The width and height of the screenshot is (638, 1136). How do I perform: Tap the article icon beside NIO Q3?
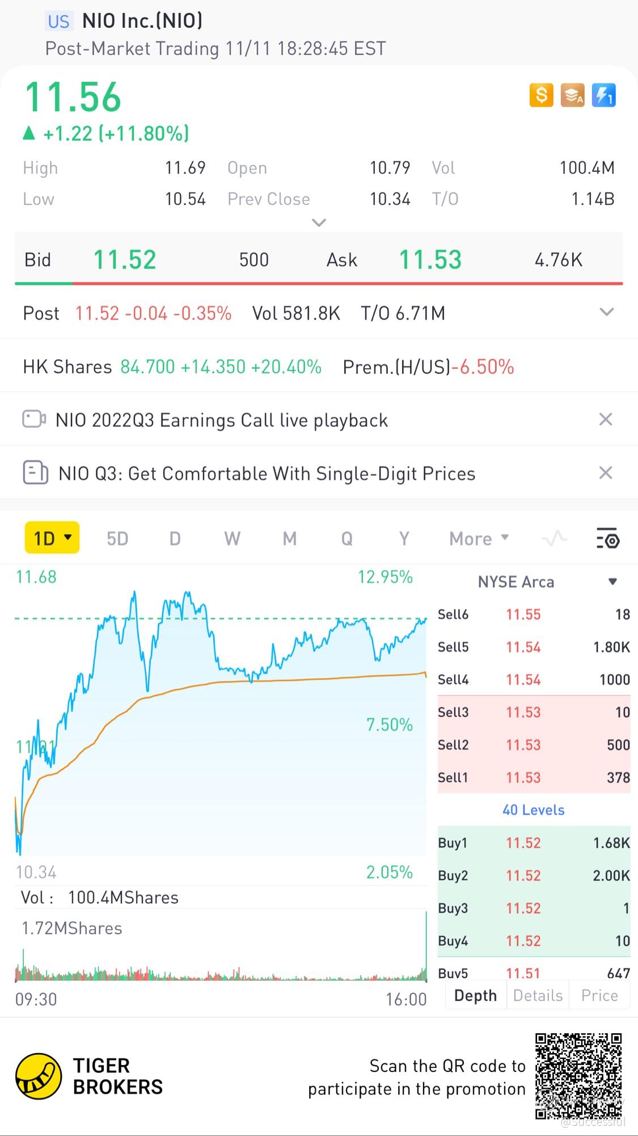(35, 473)
